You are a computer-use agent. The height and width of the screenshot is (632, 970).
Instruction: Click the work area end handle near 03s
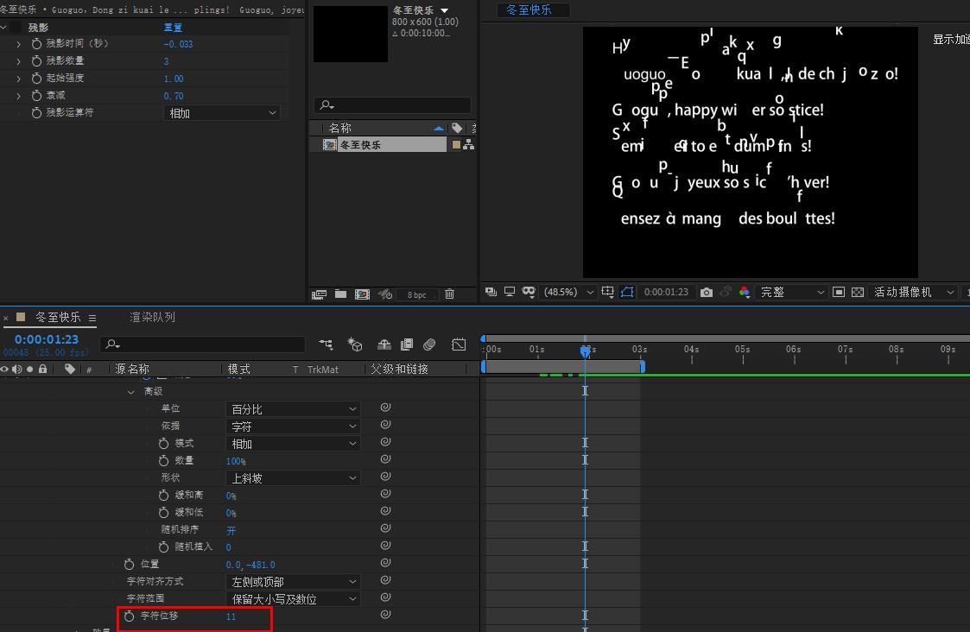(642, 367)
